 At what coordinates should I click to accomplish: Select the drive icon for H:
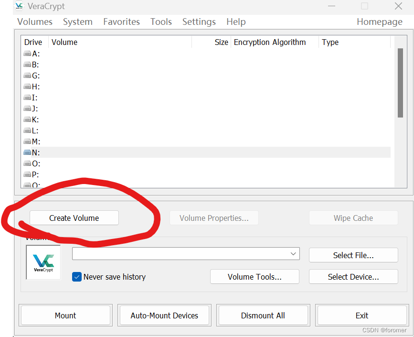click(27, 87)
